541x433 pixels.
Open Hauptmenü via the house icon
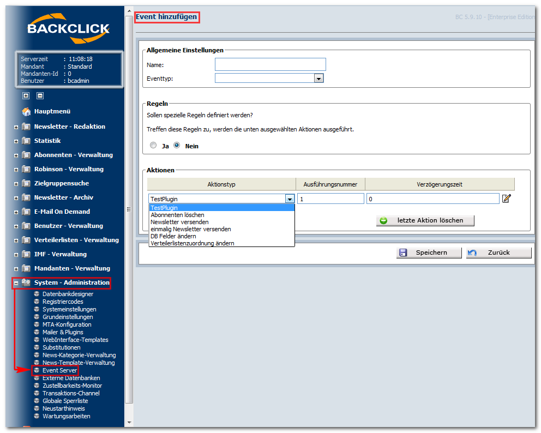point(26,111)
